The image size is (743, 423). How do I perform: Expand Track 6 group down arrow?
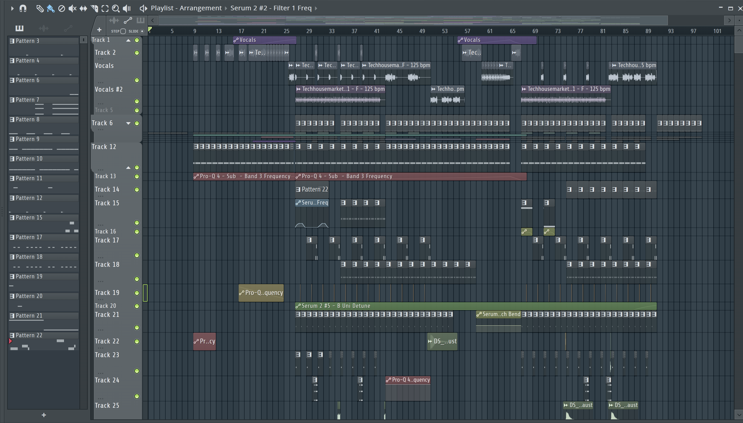128,123
